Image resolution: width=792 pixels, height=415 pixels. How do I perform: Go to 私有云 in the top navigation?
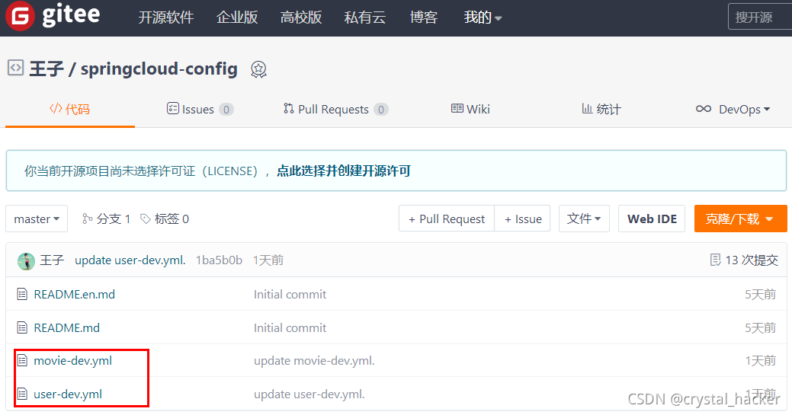(x=364, y=18)
